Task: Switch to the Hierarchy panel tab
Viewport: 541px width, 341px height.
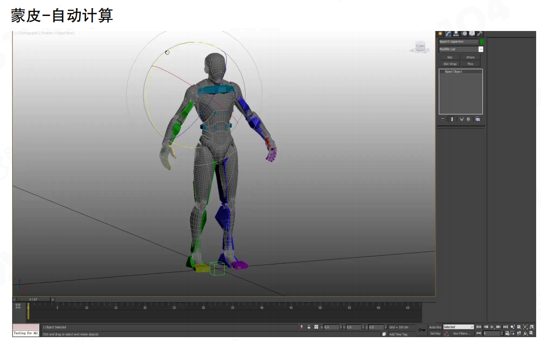Action: pos(456,33)
